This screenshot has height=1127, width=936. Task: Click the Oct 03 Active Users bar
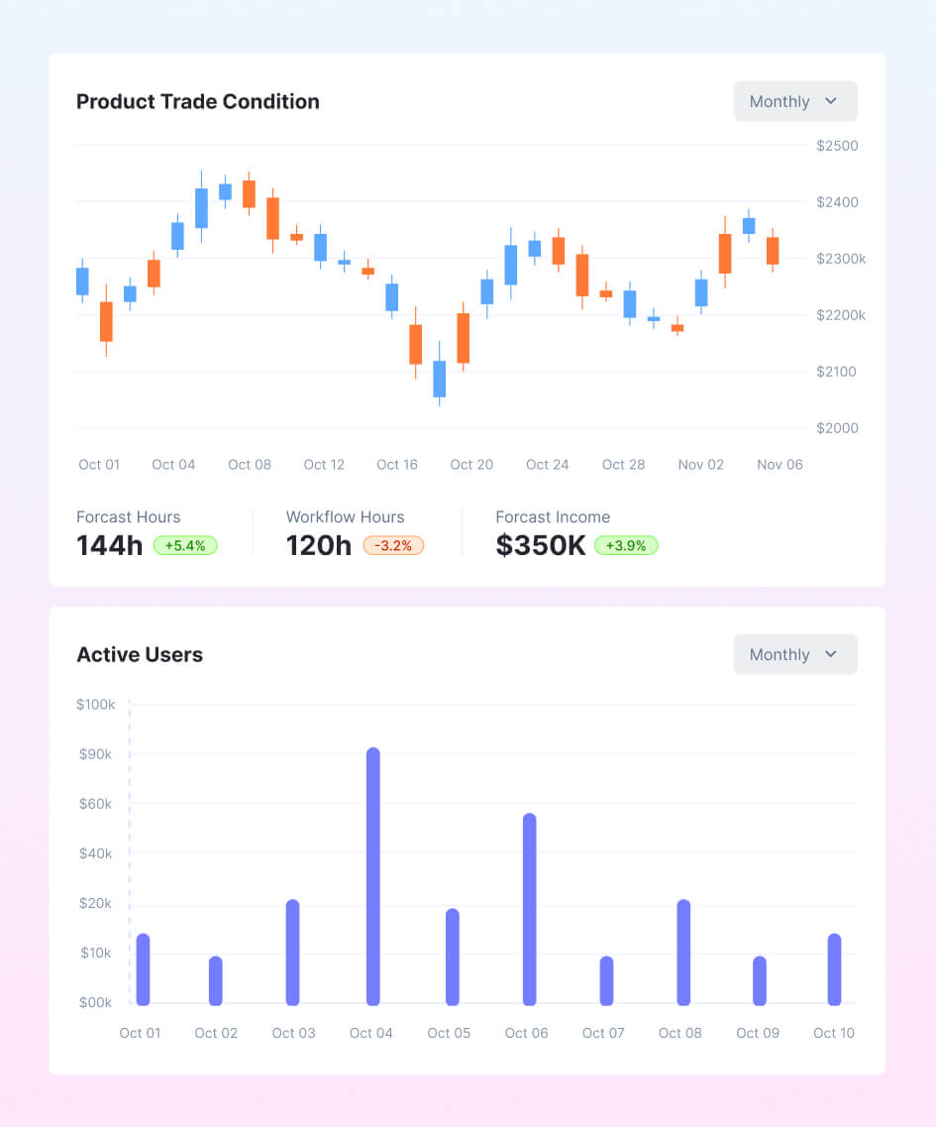pos(292,952)
